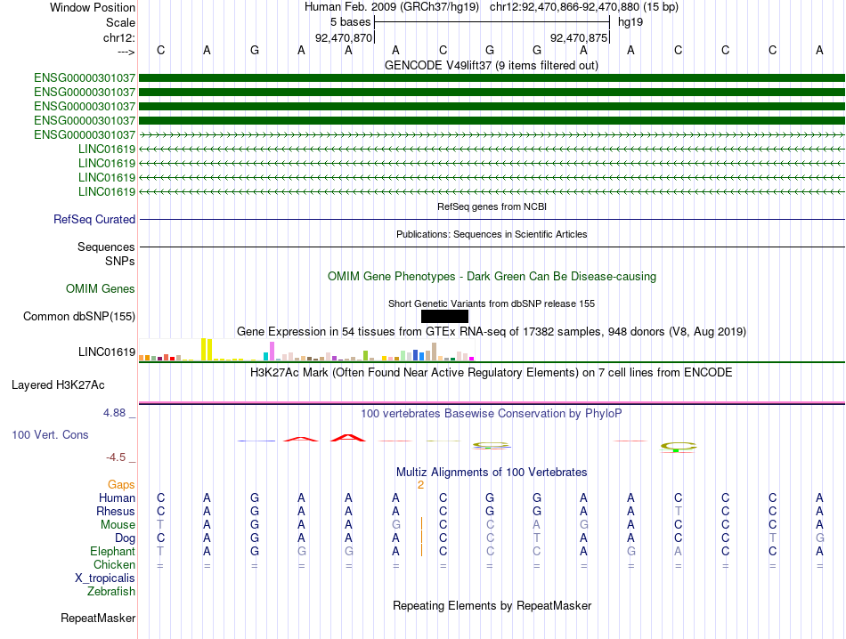This screenshot has height=639, width=846.
Task: Open the GTEx Gene Expression in 54 tissues title
Action: coord(492,332)
